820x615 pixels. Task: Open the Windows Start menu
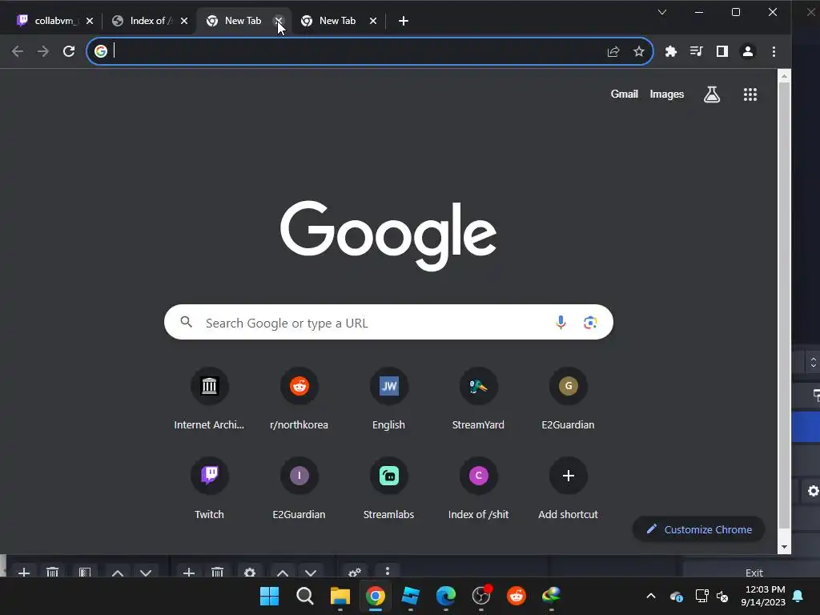point(269,596)
